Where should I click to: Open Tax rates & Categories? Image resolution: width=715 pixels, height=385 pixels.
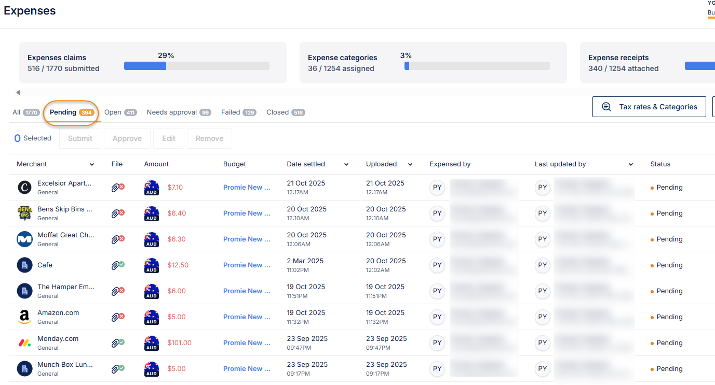649,107
